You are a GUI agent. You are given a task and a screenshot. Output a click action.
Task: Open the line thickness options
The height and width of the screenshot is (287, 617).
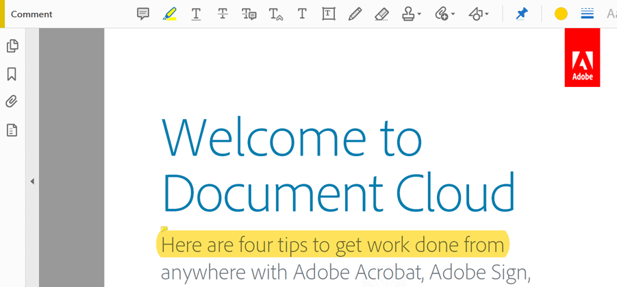coord(587,14)
